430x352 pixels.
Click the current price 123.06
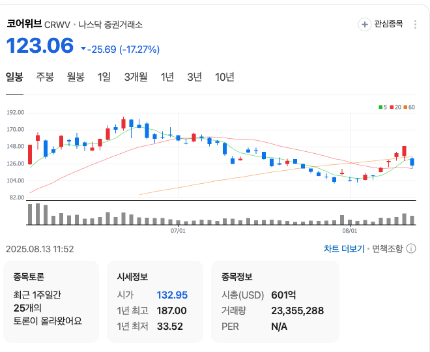tap(40, 46)
